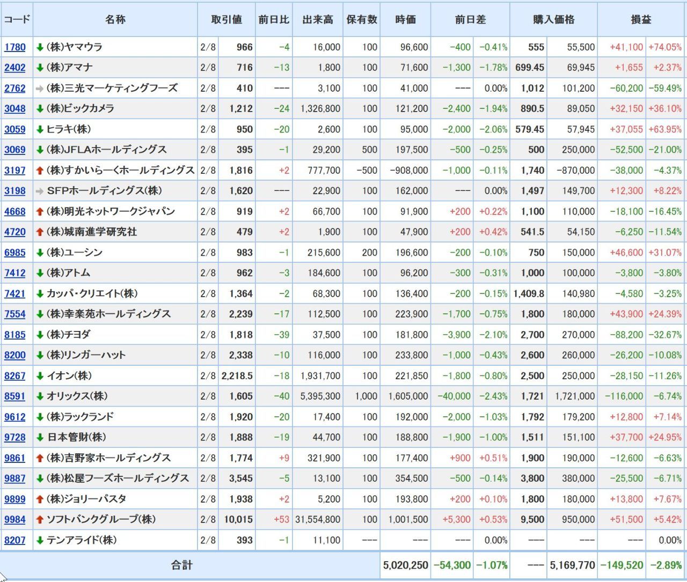
Task: Open stock code link 4720
Action: 15,232
